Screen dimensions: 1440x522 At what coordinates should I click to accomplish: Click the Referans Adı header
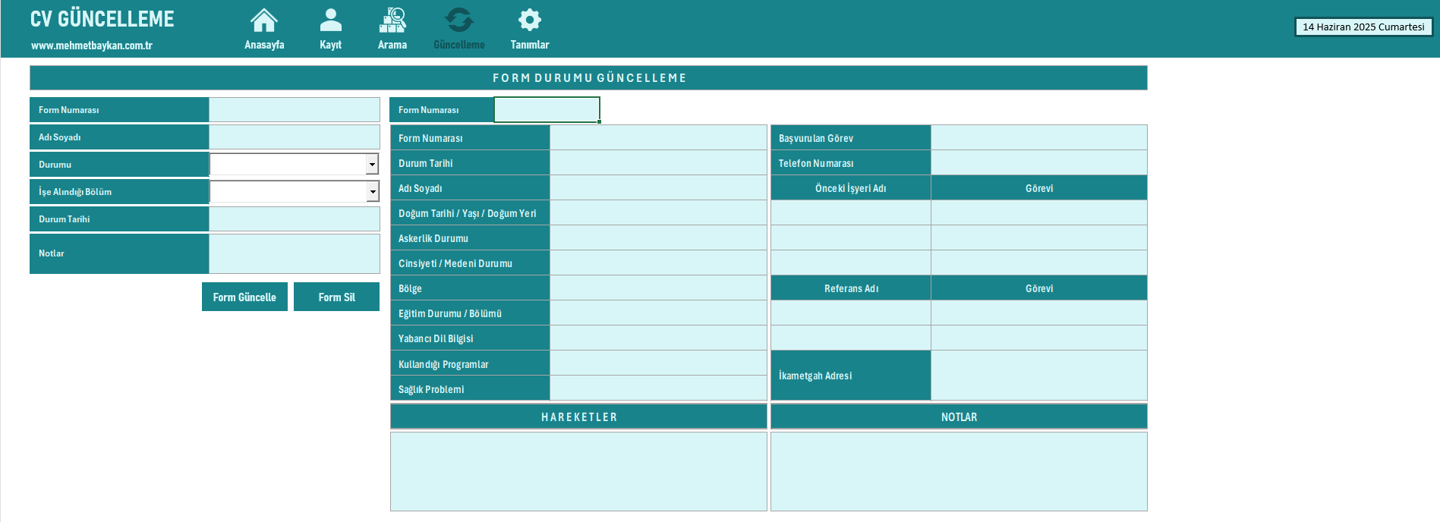click(x=851, y=288)
